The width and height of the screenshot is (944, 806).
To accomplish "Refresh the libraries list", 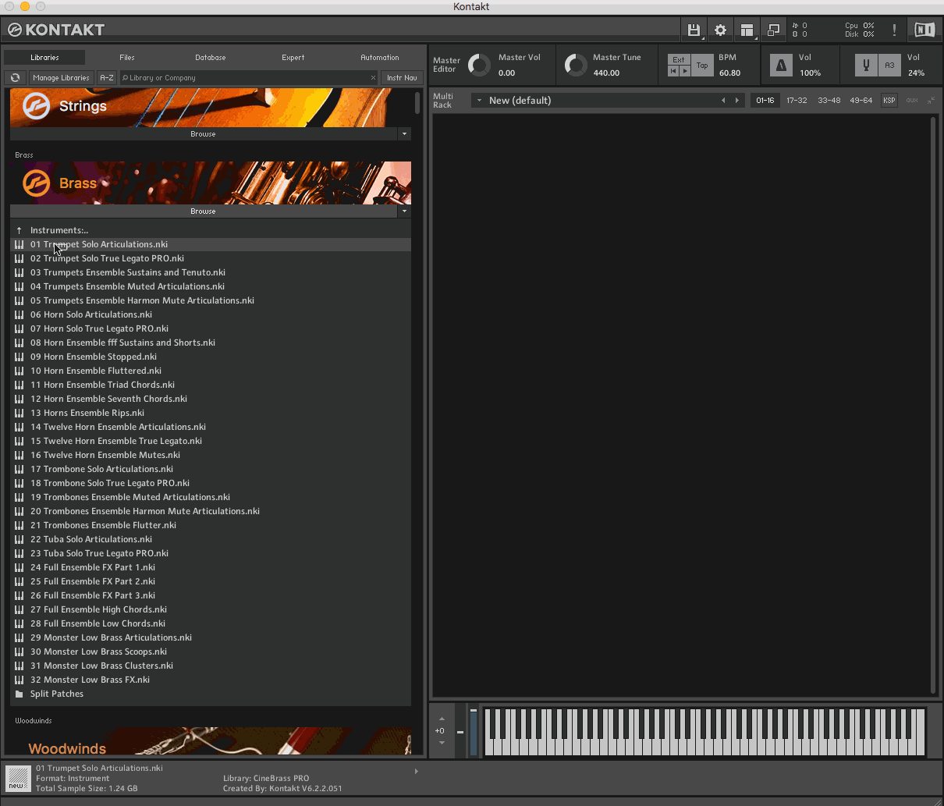I will [15, 78].
